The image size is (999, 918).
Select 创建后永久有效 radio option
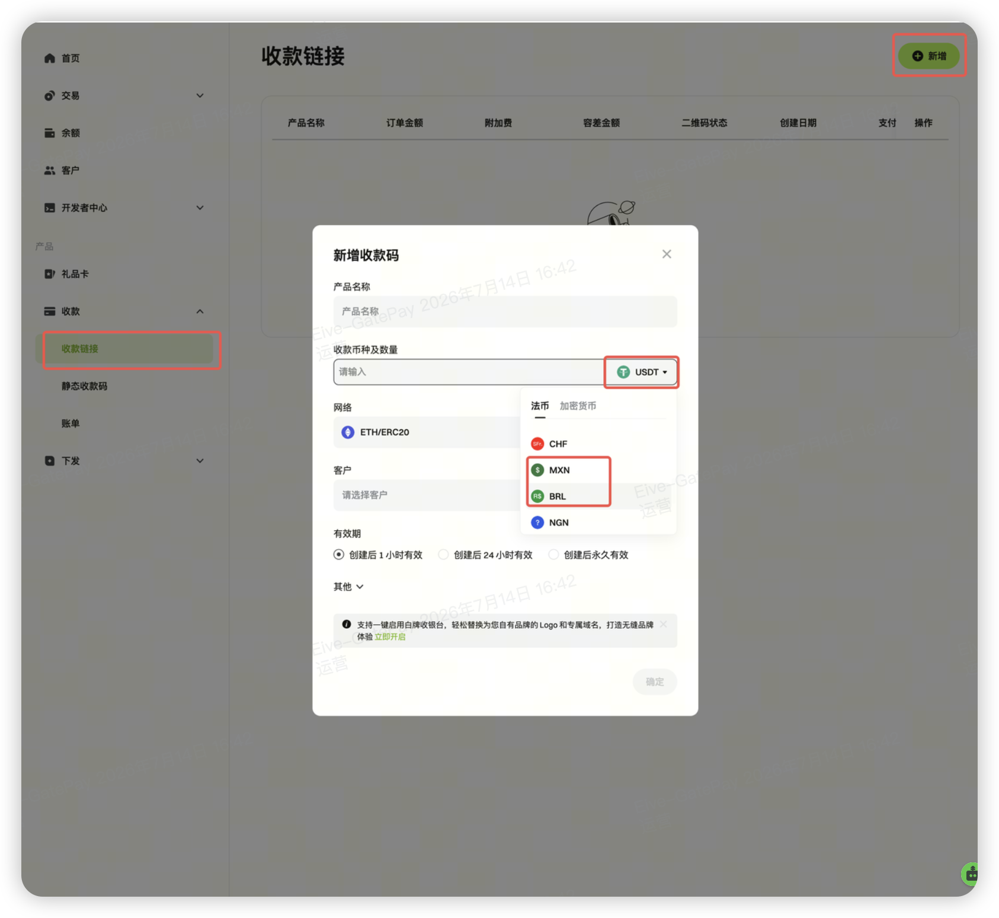point(553,554)
